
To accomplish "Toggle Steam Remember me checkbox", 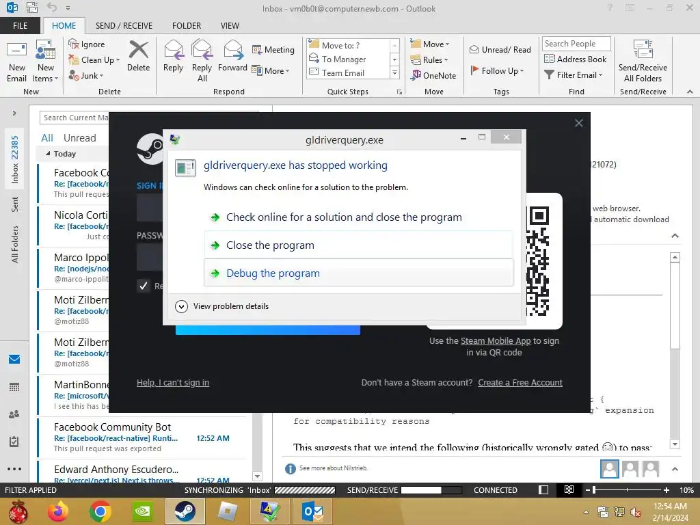I will (x=144, y=286).
